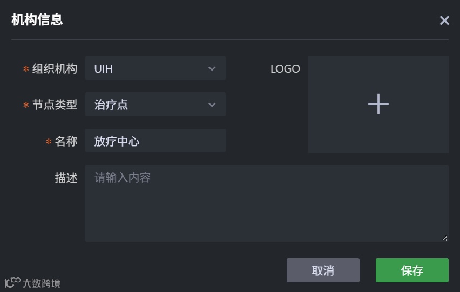
Task: Click the 组织机构 field label
Action: pos(55,69)
